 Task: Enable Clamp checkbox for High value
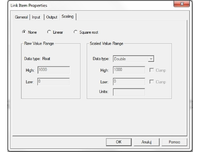click(x=152, y=70)
